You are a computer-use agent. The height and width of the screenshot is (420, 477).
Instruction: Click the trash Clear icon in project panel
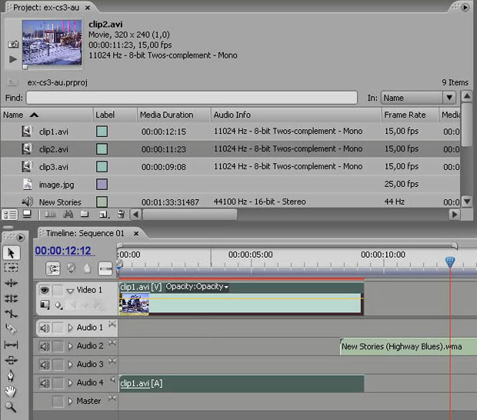[x=121, y=215]
